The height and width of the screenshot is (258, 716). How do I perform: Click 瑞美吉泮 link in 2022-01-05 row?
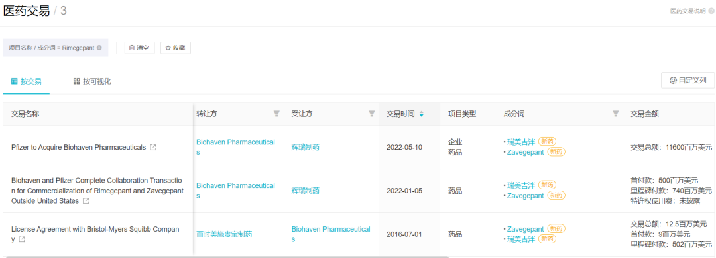pyautogui.click(x=520, y=185)
